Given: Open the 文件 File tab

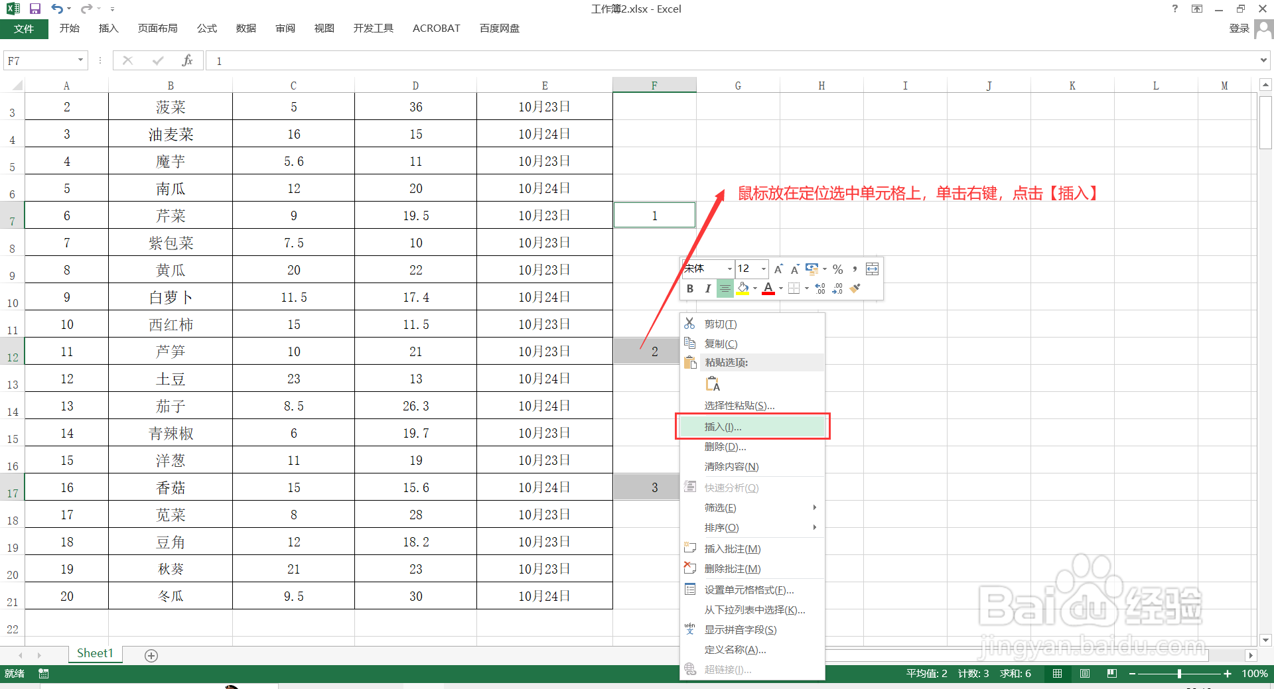Looking at the screenshot, I should coord(24,29).
